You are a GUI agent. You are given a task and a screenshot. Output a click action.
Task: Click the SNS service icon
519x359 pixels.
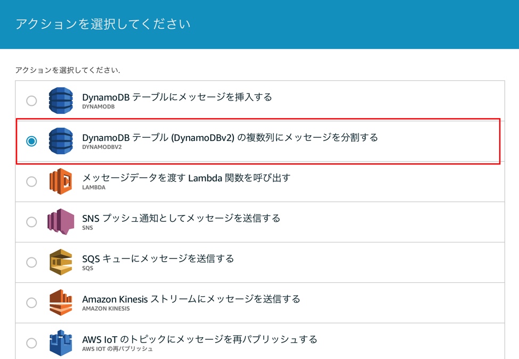60,222
